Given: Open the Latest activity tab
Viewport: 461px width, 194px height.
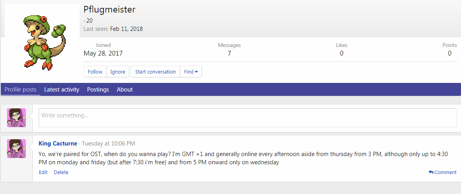Looking at the screenshot, I should pyautogui.click(x=62, y=90).
